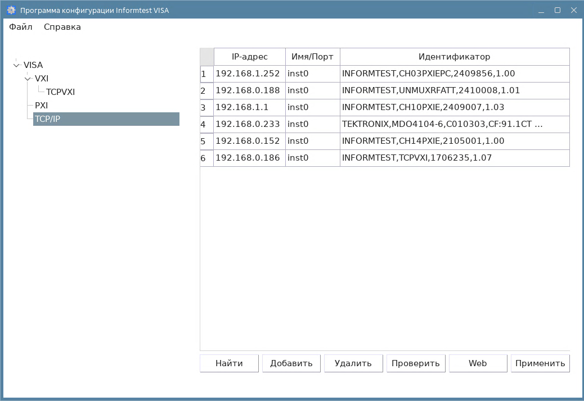
Task: Select row header 2
Action: click(x=206, y=90)
